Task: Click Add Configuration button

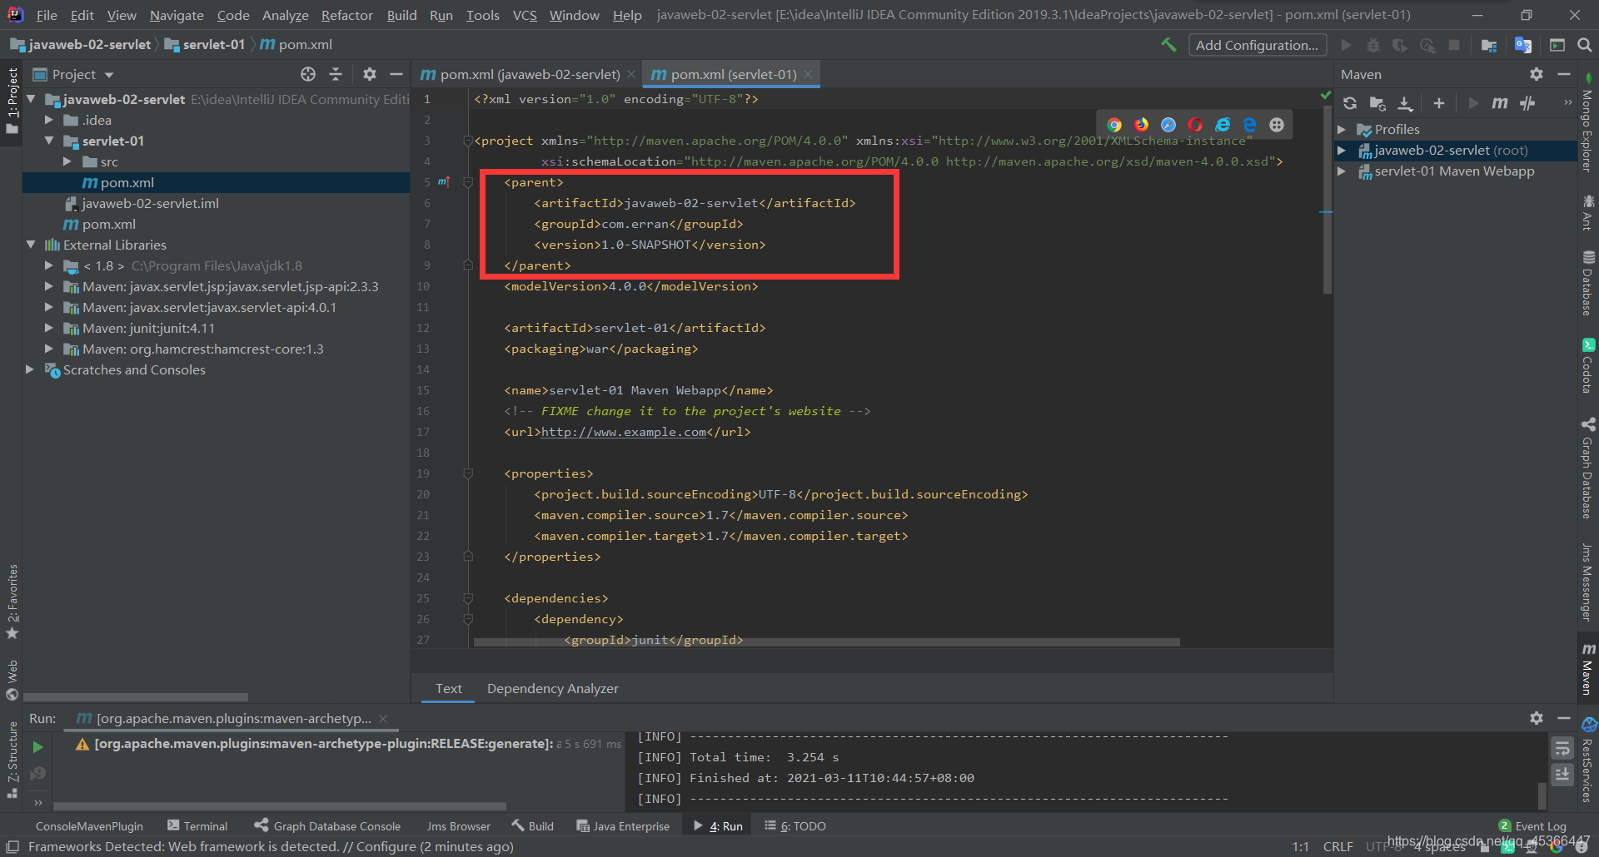Action: pyautogui.click(x=1257, y=45)
